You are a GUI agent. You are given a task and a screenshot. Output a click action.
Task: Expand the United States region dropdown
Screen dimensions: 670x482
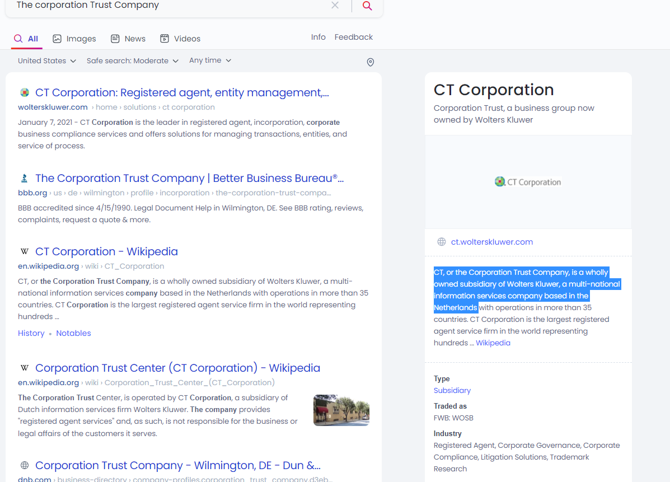click(x=47, y=60)
